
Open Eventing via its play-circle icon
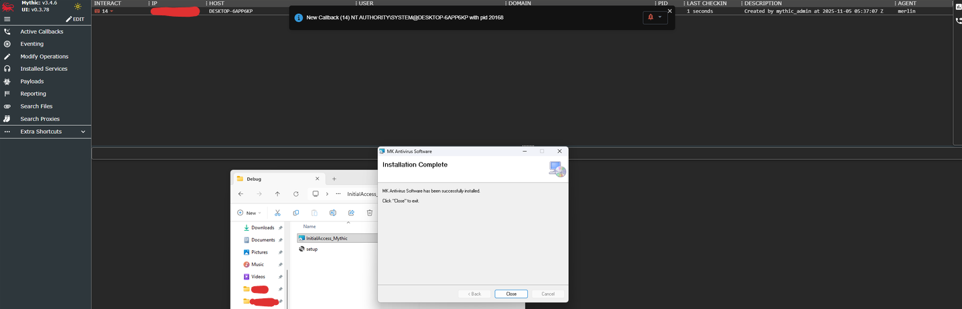coord(7,44)
